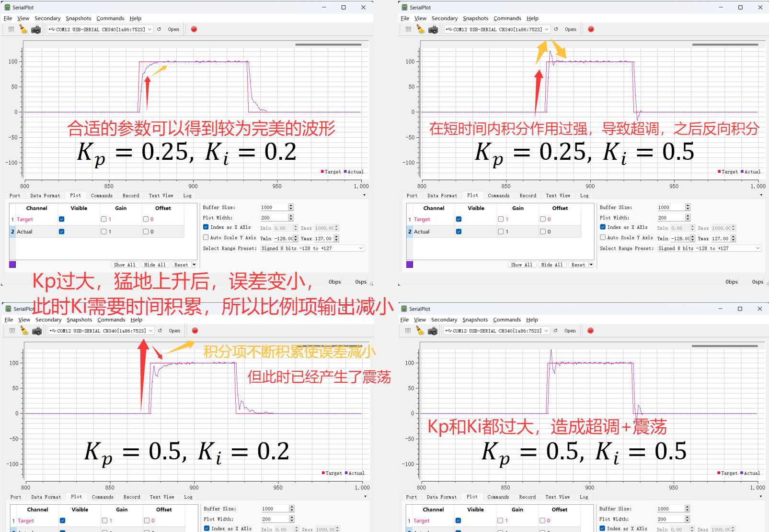769x532 pixels.
Task: Expand tab overflow arrow in top-left SerialPlot
Action: (x=364, y=195)
